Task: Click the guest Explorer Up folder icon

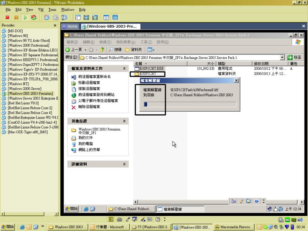Action: click(102, 50)
